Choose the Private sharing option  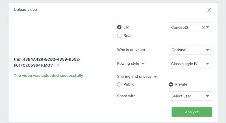pos(171,84)
